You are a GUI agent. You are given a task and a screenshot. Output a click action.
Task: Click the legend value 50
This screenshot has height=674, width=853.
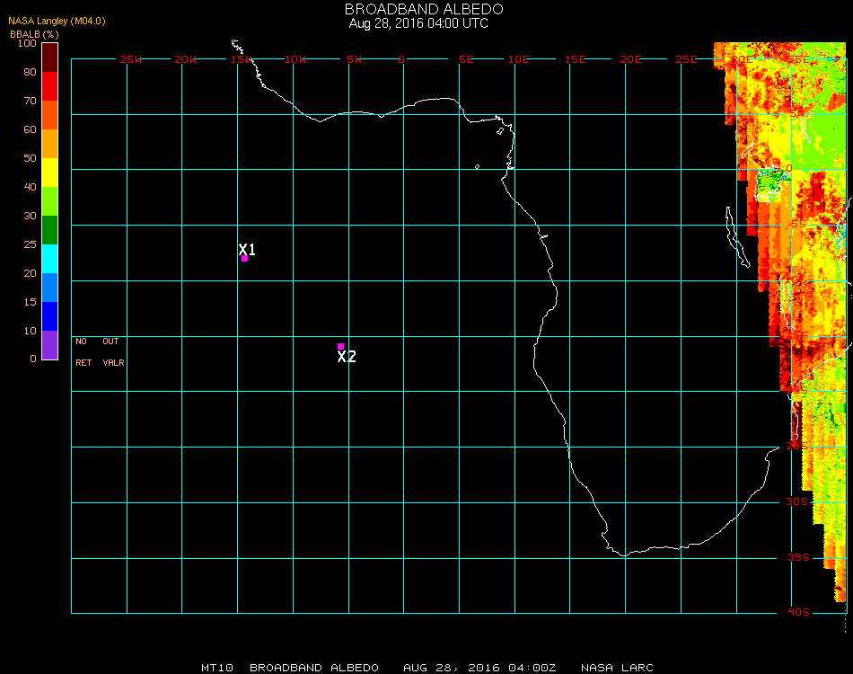[30, 158]
